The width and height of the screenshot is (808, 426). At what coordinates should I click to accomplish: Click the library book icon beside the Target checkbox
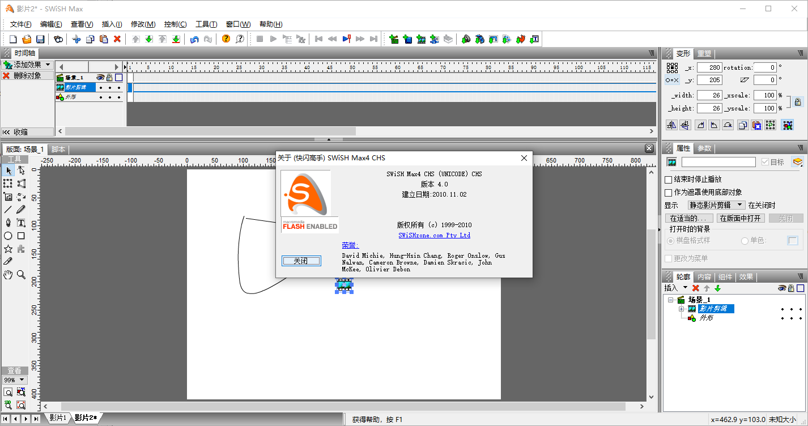[x=798, y=162]
